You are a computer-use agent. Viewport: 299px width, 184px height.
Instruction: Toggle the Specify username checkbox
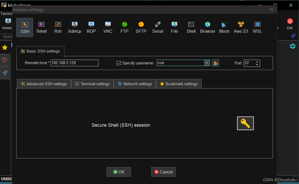tap(118, 63)
